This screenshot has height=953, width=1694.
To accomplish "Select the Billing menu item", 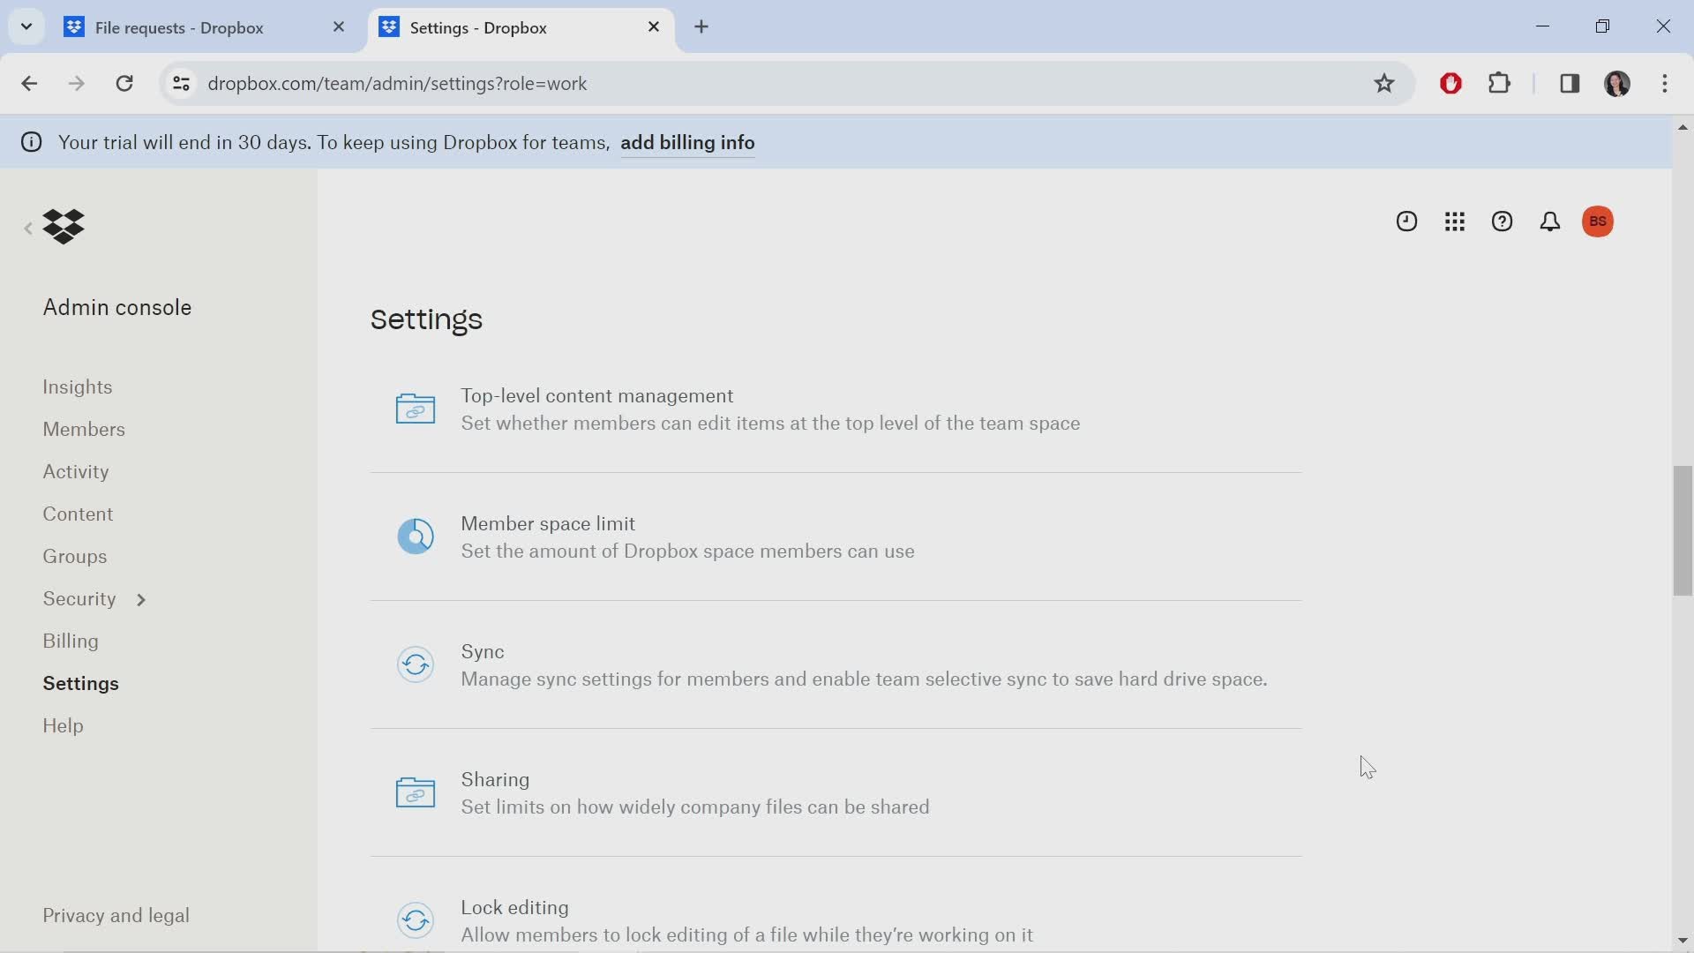I will pos(70,640).
